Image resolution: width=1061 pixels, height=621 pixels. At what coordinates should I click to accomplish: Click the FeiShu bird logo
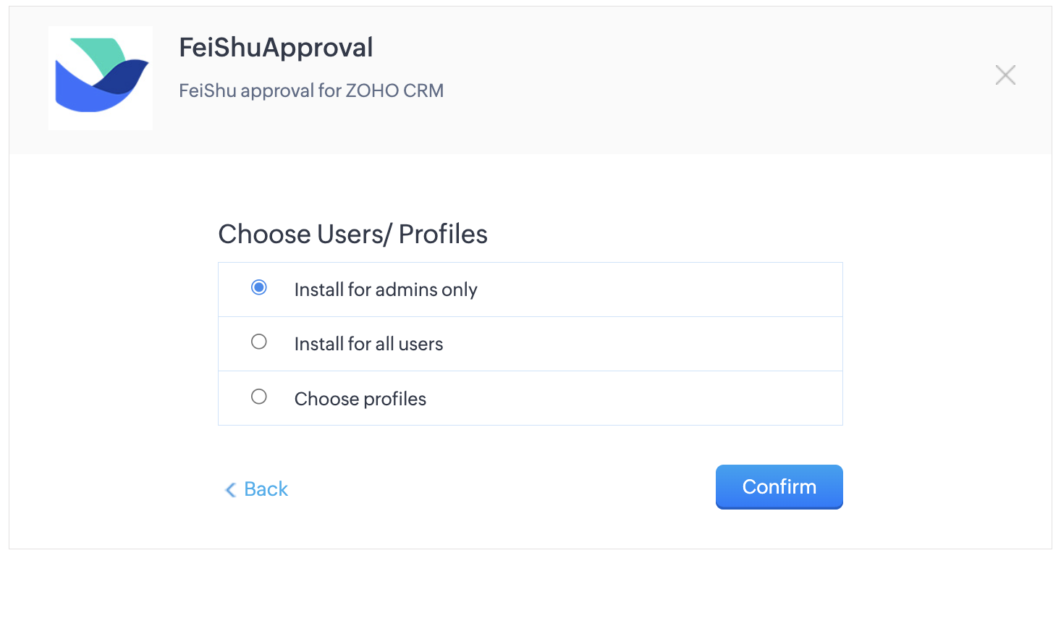tap(101, 78)
